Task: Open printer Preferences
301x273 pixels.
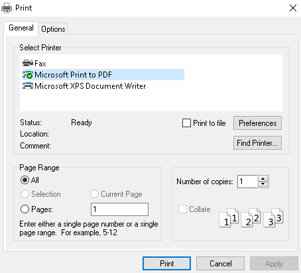Action: click(x=257, y=123)
